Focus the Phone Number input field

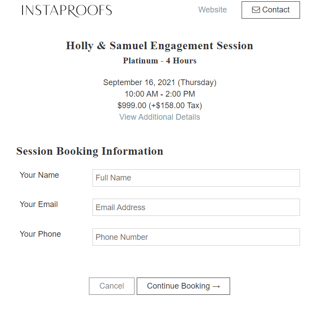pos(196,237)
